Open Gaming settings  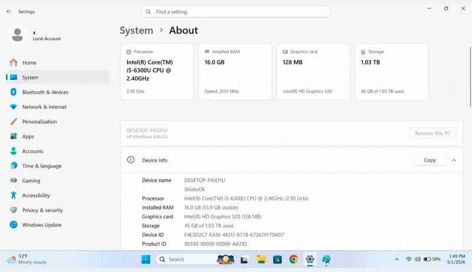tap(57, 180)
